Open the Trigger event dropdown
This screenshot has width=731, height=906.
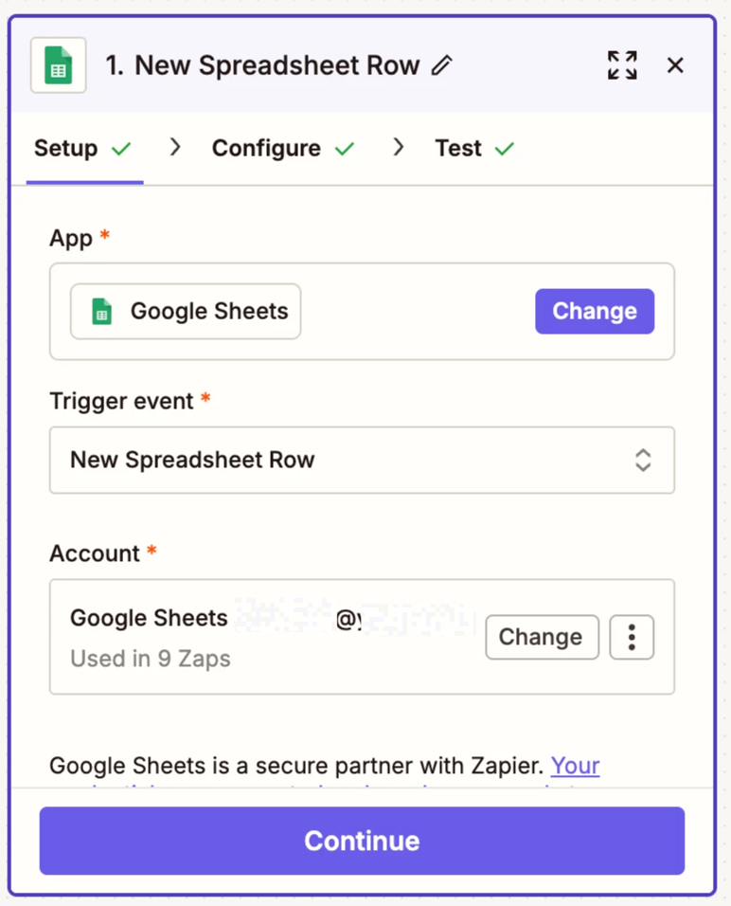[x=362, y=460]
